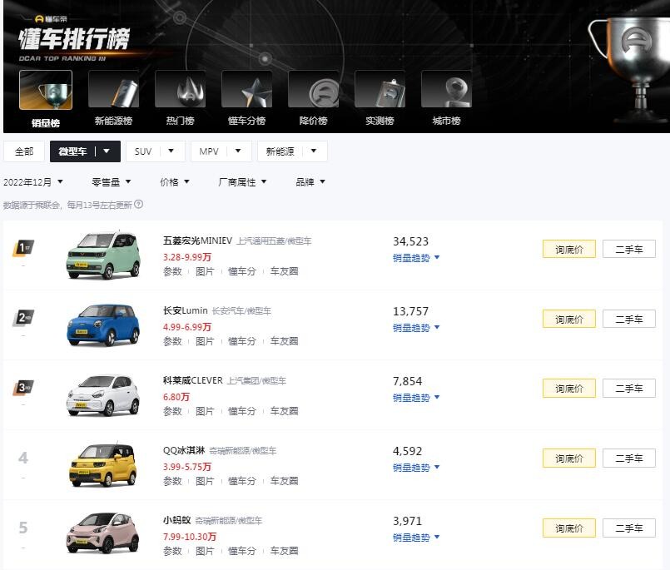Expand 销量趋势 for 五菱宏光MINIEV

point(416,258)
